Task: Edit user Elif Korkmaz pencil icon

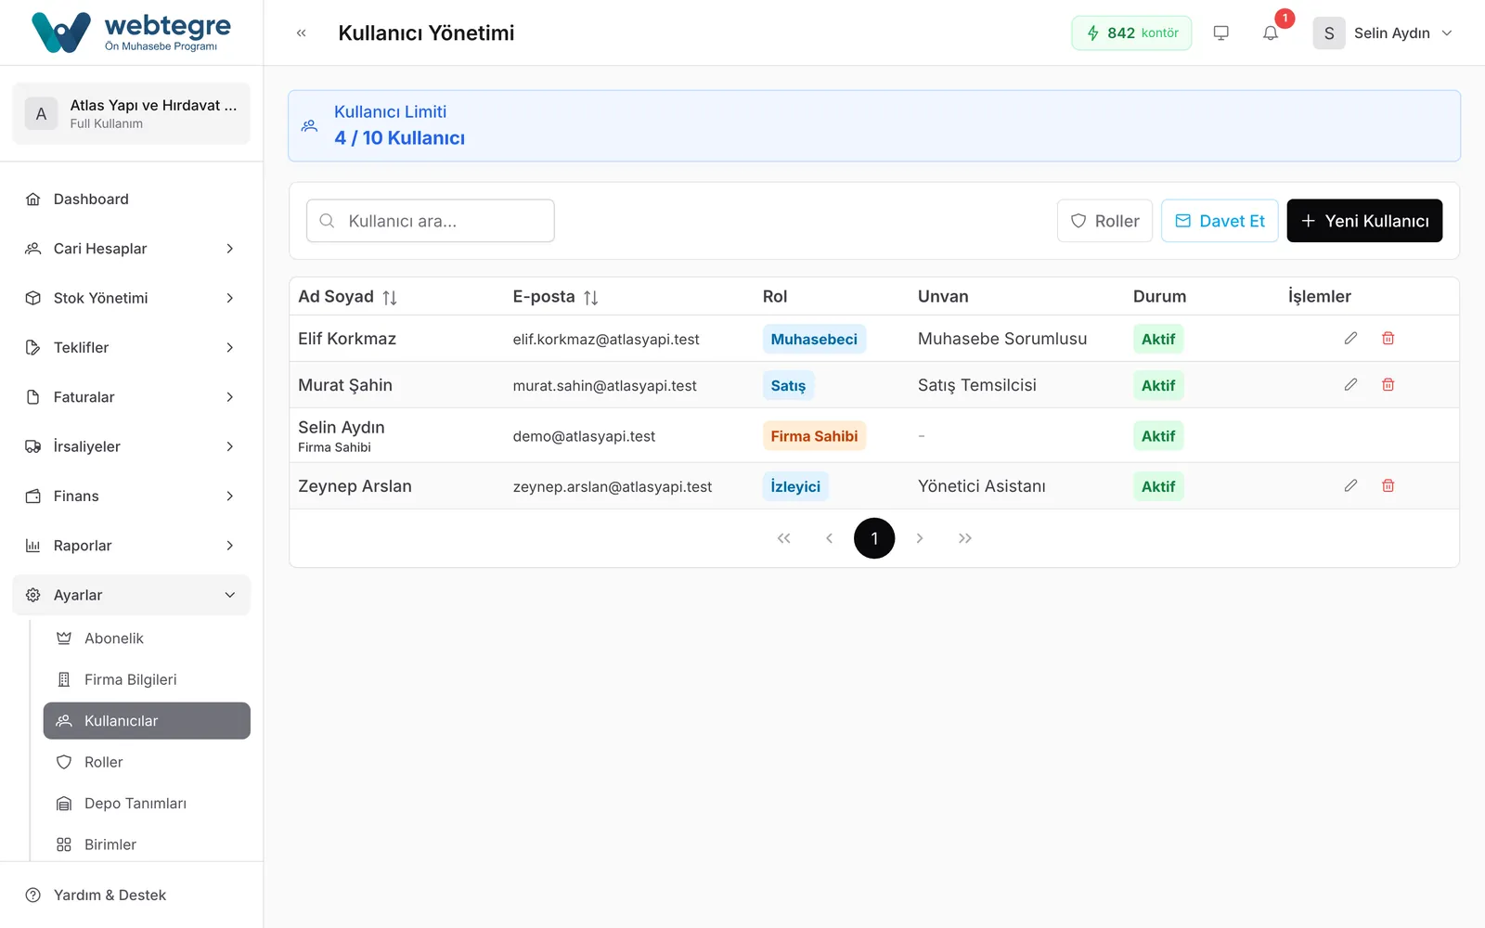Action: 1350,339
